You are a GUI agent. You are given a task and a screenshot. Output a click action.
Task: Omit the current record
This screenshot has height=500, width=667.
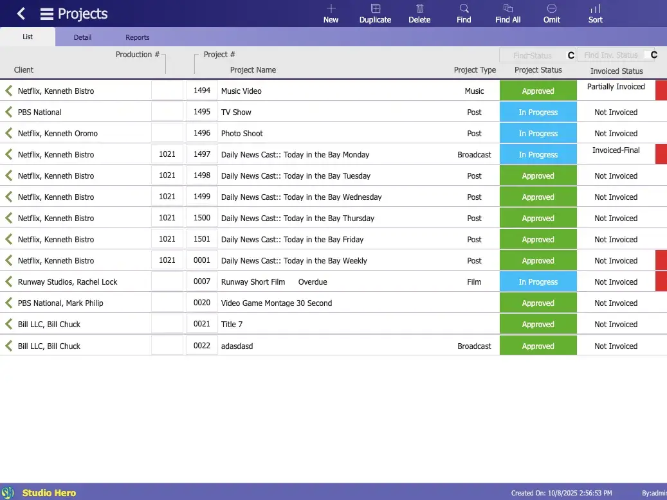point(552,13)
